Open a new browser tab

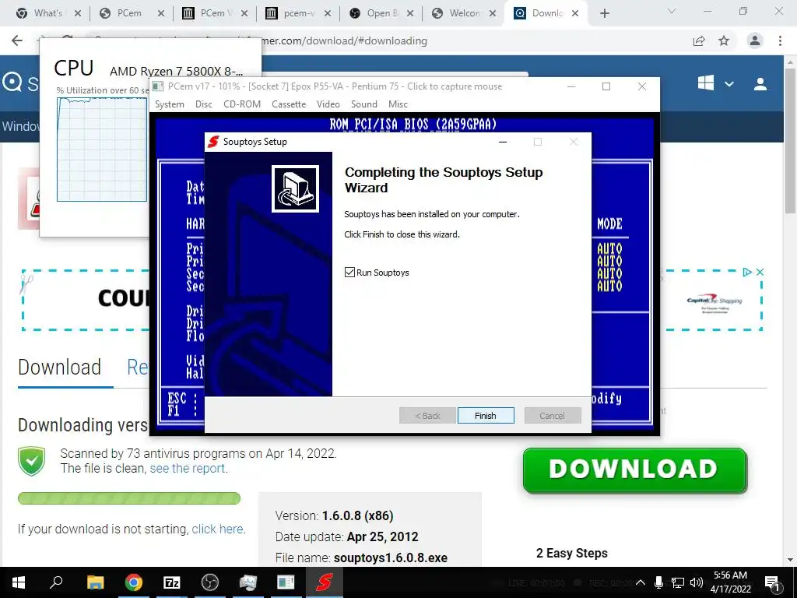[x=604, y=13]
